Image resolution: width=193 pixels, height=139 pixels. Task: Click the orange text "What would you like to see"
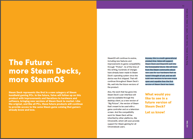pos(158,100)
